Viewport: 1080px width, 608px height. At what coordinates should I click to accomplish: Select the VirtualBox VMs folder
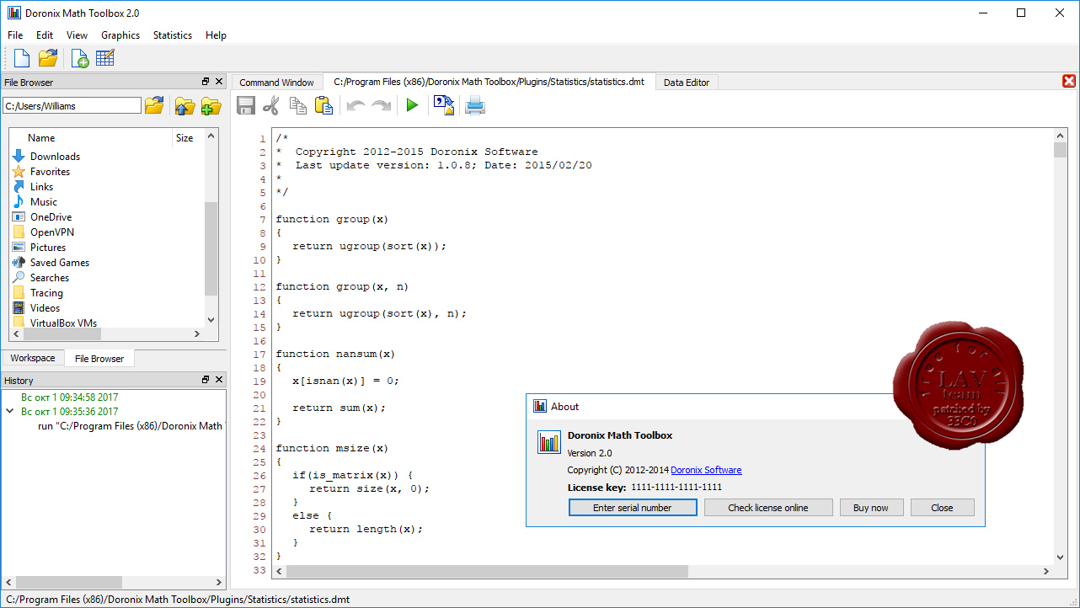coord(63,323)
